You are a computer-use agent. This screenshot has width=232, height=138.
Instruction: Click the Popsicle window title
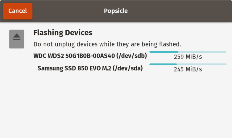[x=116, y=11]
